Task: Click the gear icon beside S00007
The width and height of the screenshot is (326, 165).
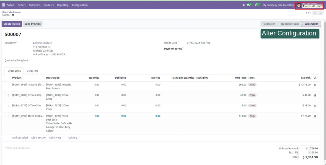Action: [x=13, y=15]
